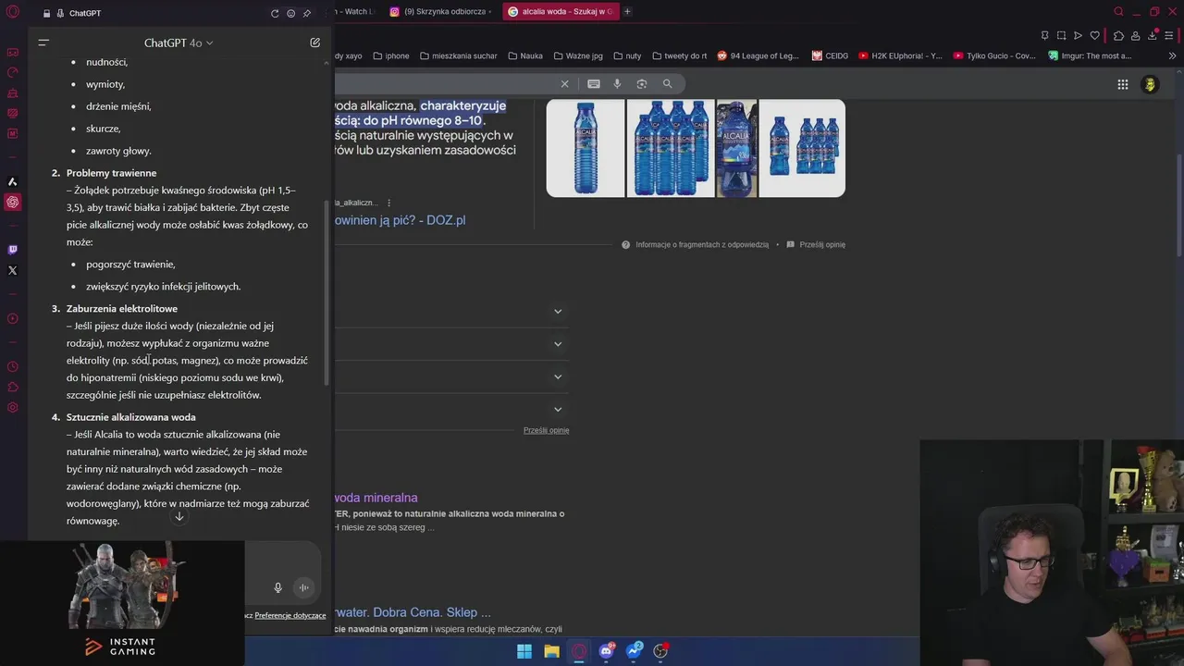Click the scroll-to-bottom arrow in ChatGPT
The image size is (1184, 666).
tap(179, 516)
